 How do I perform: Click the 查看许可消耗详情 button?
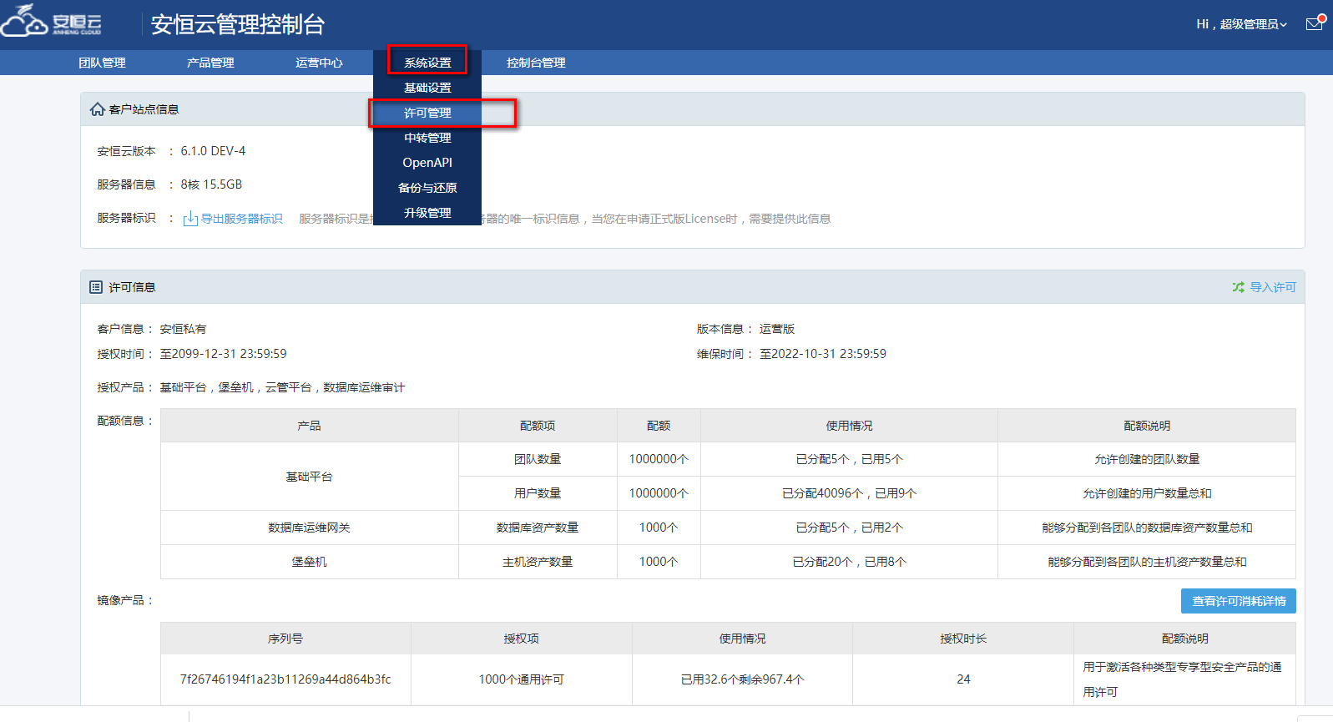pyautogui.click(x=1239, y=601)
